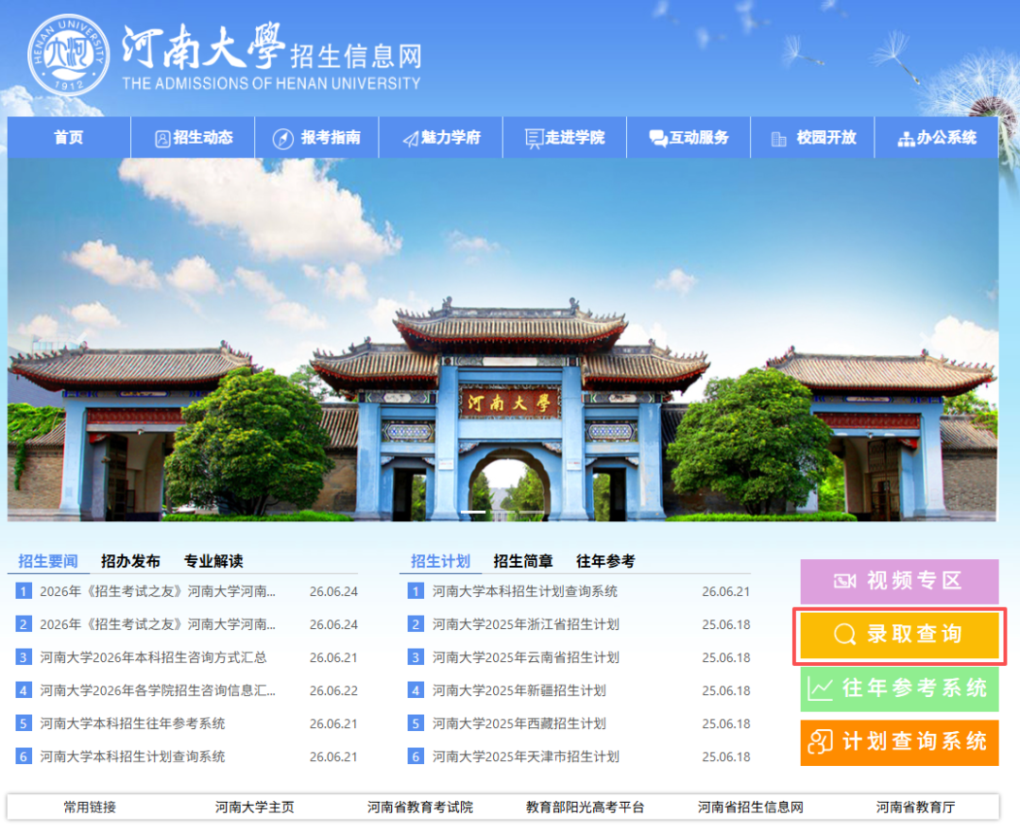This screenshot has height=833, width=1020.
Task: Open the 河南省招生信息网 footer link
Action: pos(751,807)
